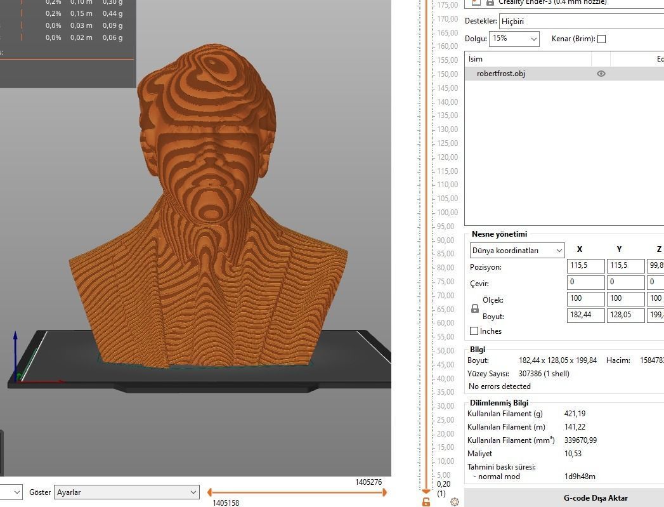Open the Dünya koordinatları dropdown

click(517, 250)
